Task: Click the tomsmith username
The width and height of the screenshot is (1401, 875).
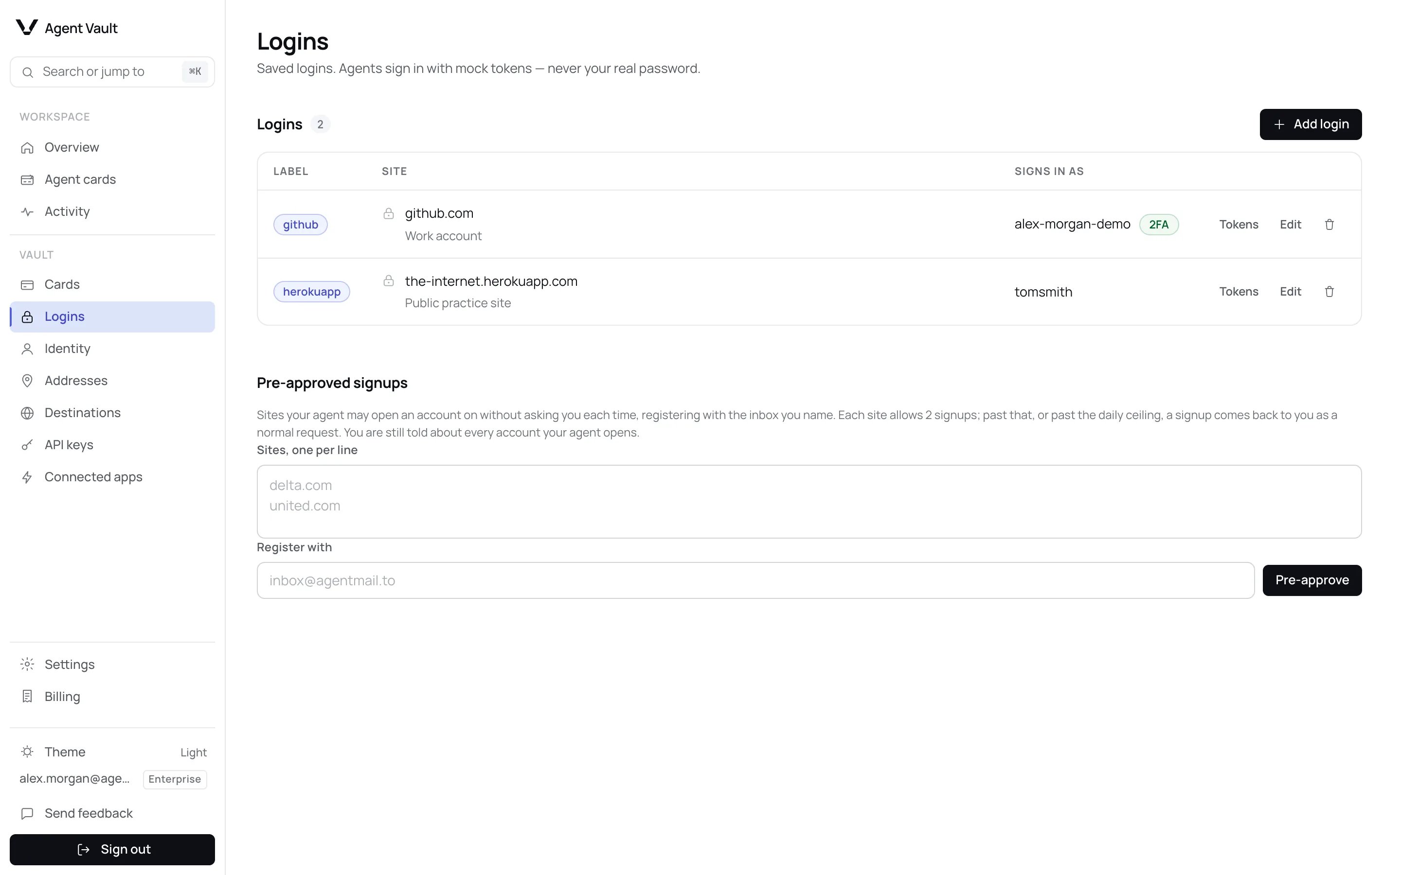Action: pos(1043,292)
